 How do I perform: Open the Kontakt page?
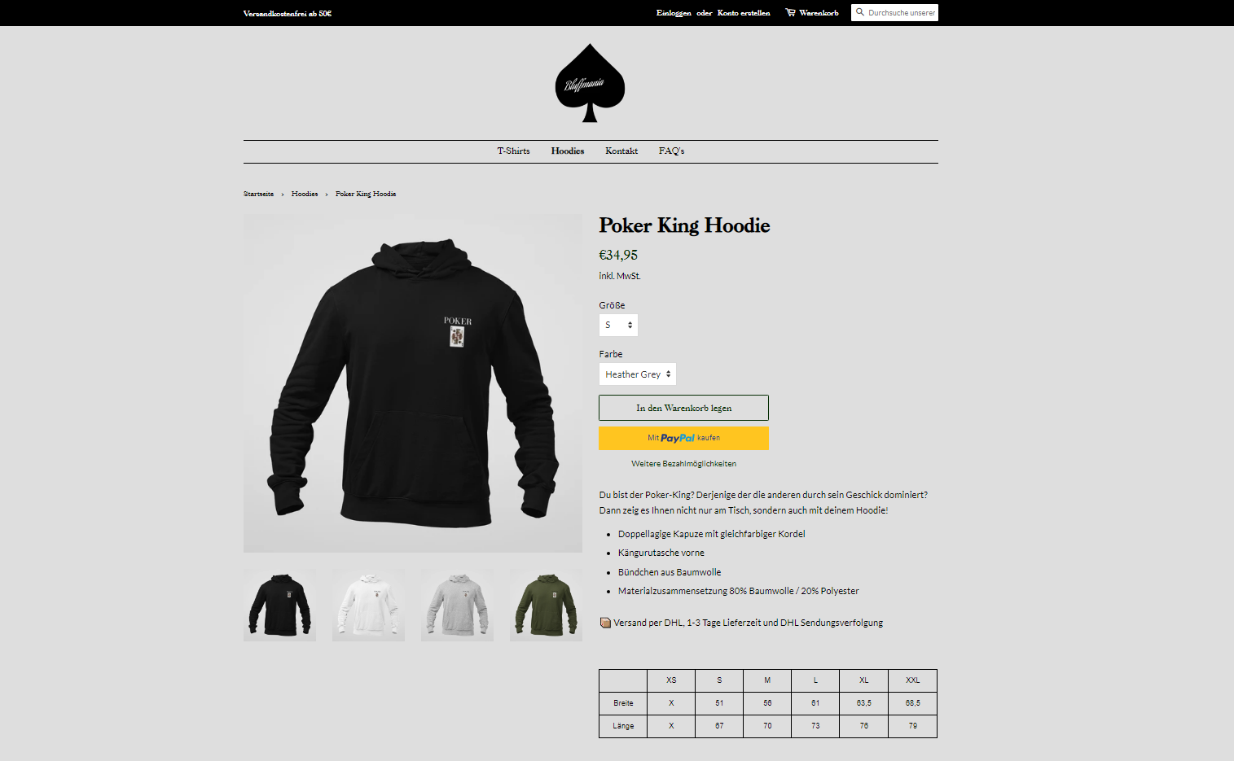coord(621,151)
